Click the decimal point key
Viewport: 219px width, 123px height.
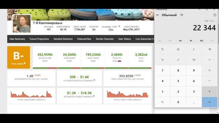tap(194, 102)
